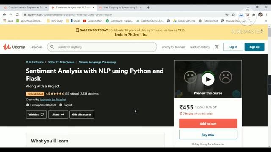Click Buy now
Screen dimensions: 271x152
point(208,135)
